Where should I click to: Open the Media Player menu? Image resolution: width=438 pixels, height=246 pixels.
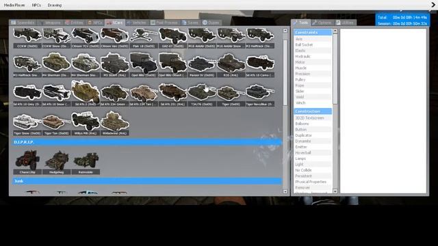[x=14, y=5]
